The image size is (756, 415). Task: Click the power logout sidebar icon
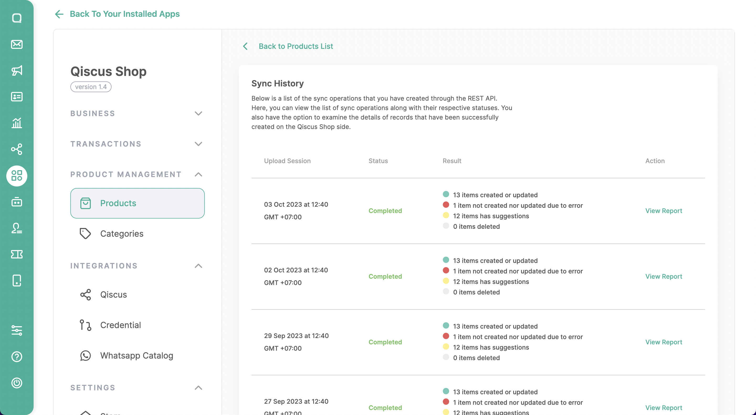tap(17, 383)
